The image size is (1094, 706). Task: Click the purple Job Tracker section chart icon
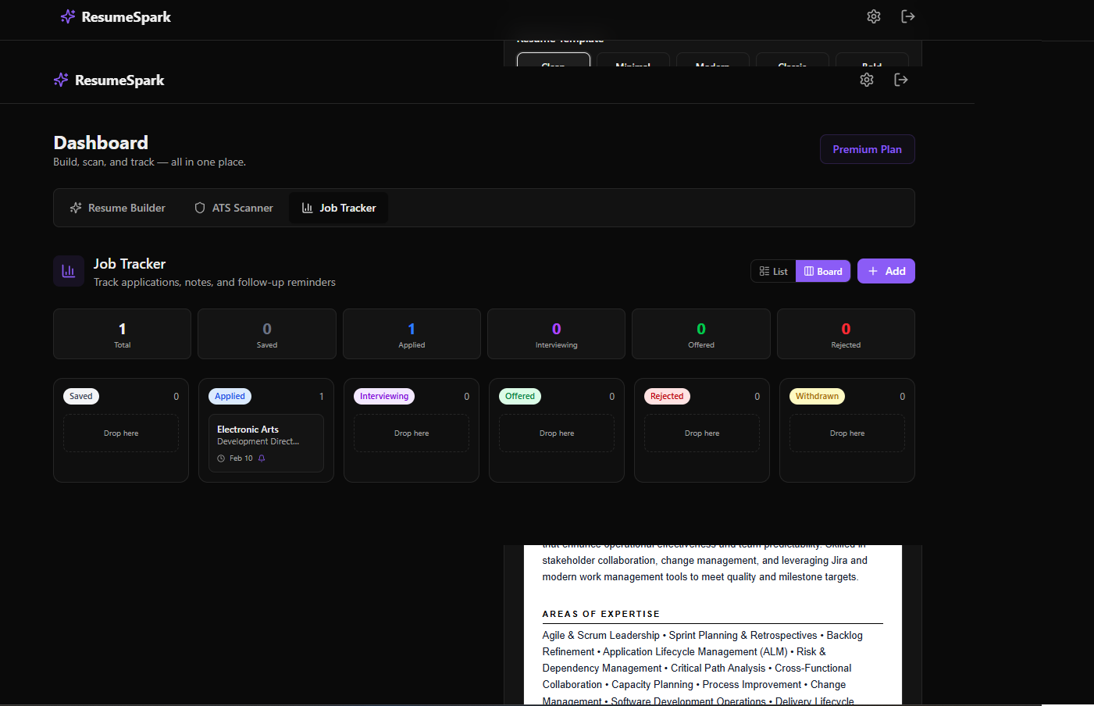pos(69,271)
